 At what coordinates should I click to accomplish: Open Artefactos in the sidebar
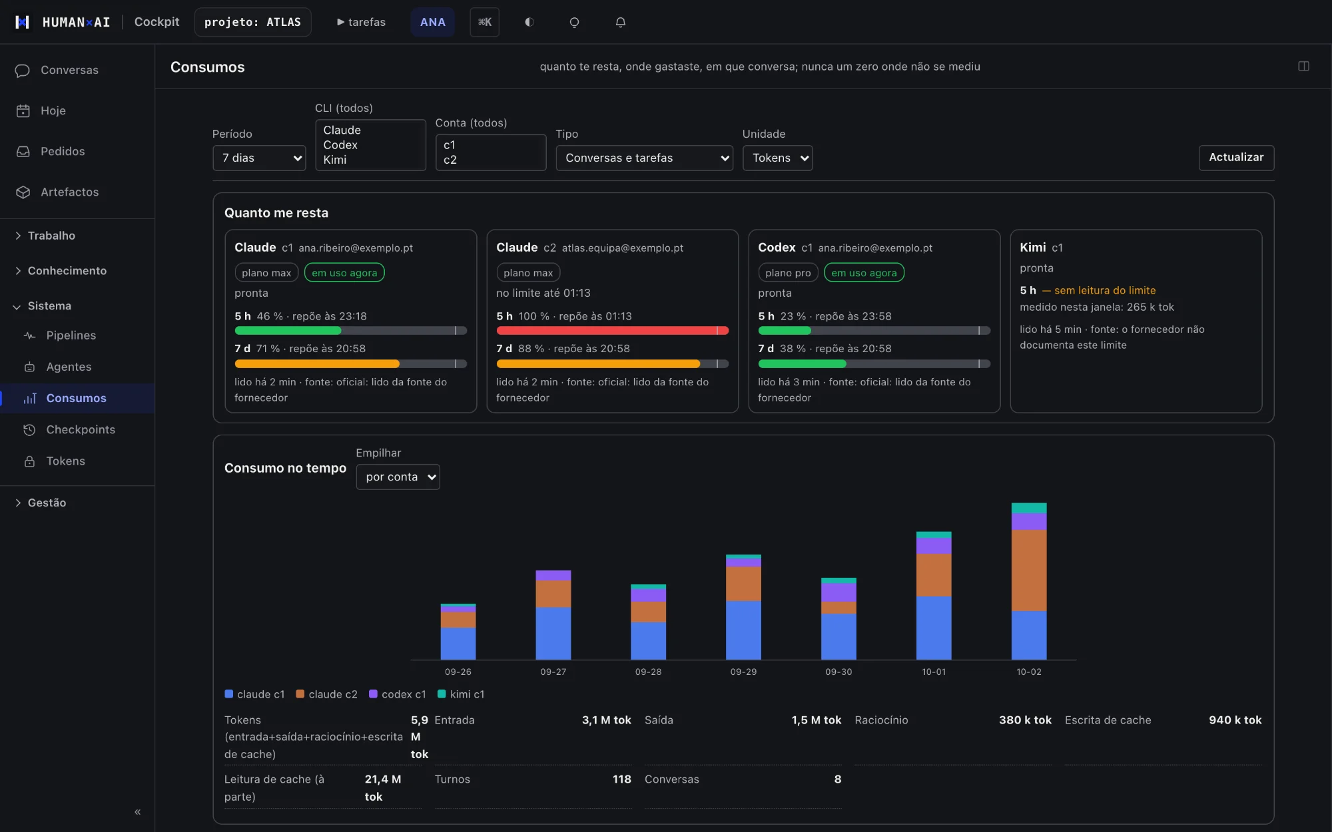[77, 192]
